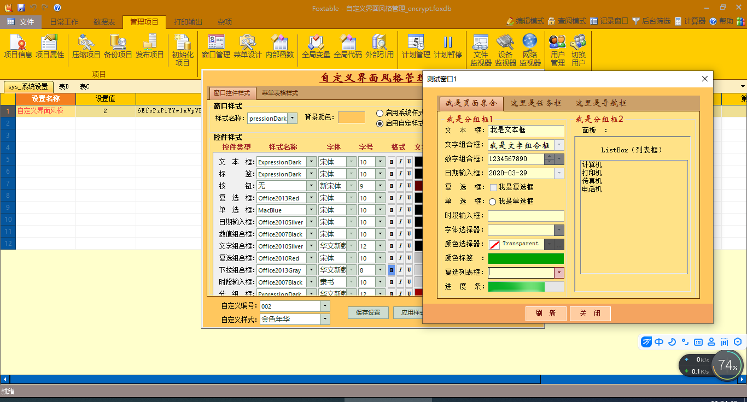Open 项目属性 in the ribbon
The image size is (747, 402).
tap(50, 46)
